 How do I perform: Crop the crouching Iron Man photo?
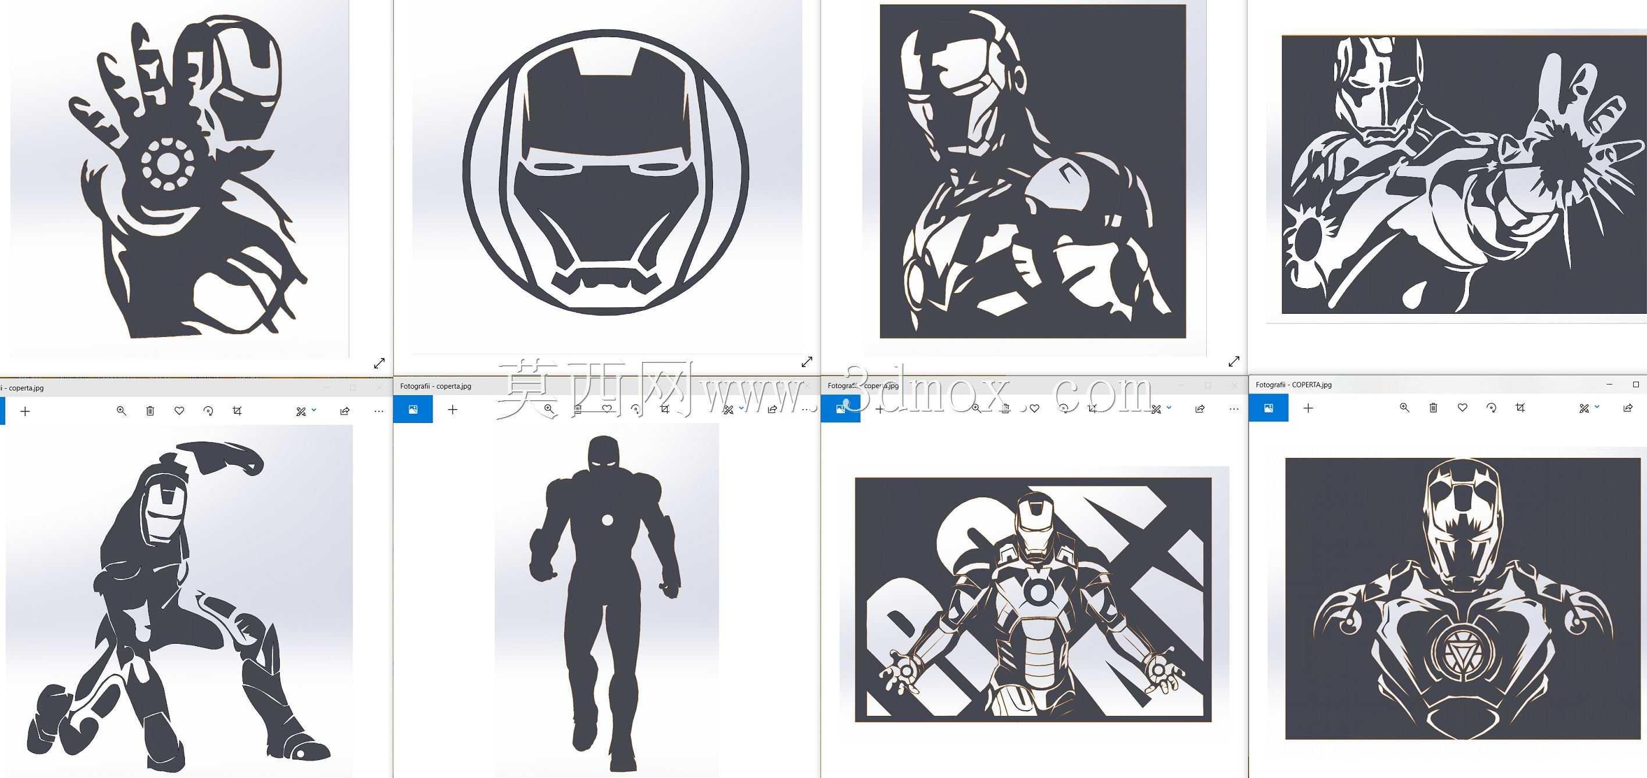click(237, 411)
